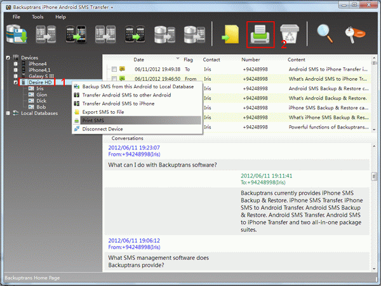Open the File menu

click(17, 17)
